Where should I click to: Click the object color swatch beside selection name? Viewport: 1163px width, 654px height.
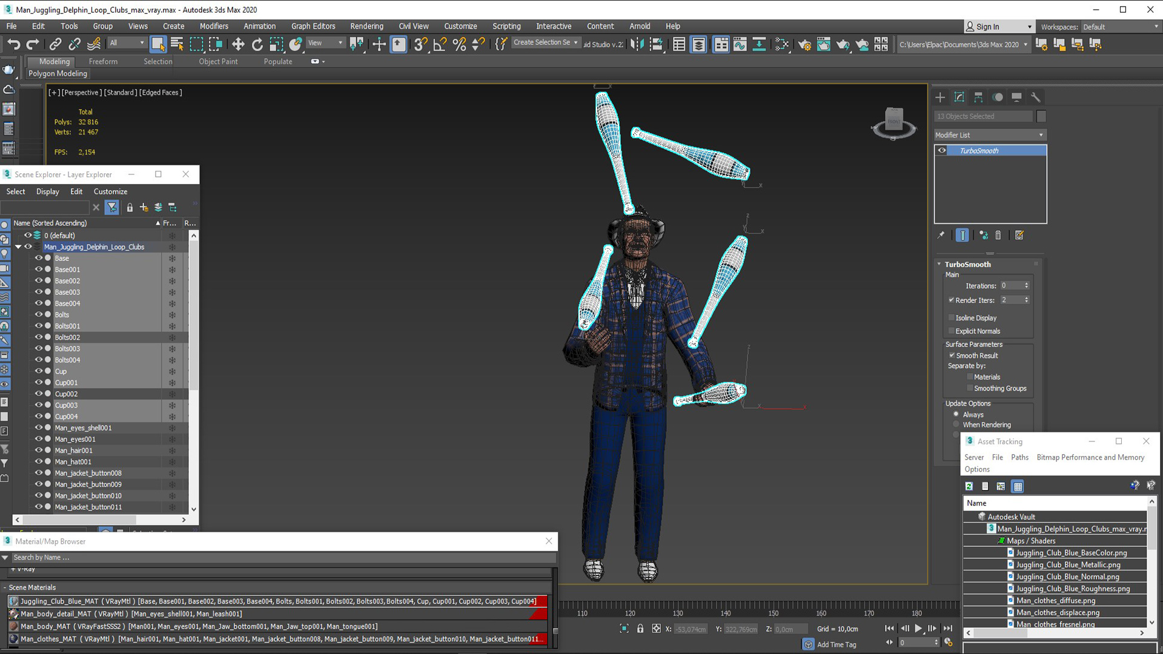1041,116
